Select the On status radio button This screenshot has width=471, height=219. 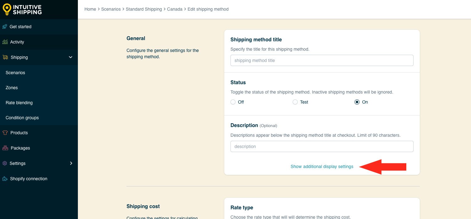pos(357,102)
